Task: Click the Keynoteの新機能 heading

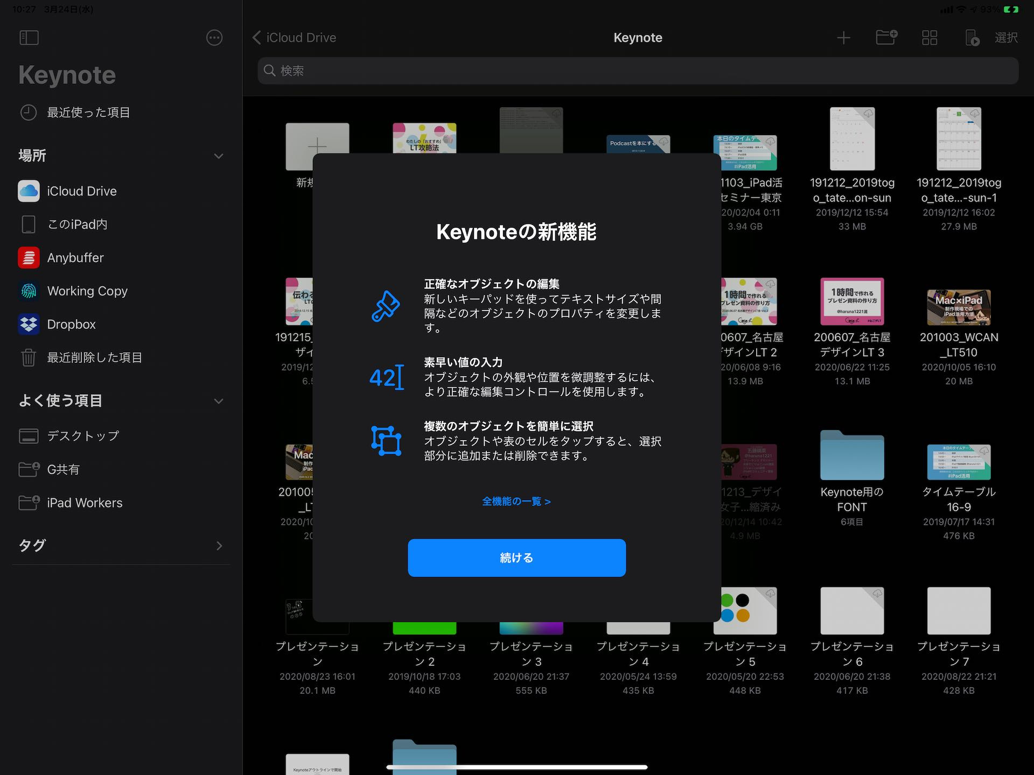Action: [516, 232]
